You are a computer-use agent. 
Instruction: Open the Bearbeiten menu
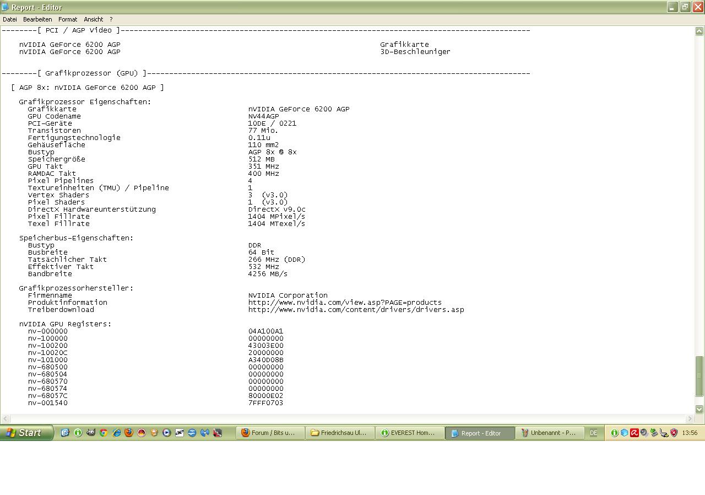[x=37, y=19]
